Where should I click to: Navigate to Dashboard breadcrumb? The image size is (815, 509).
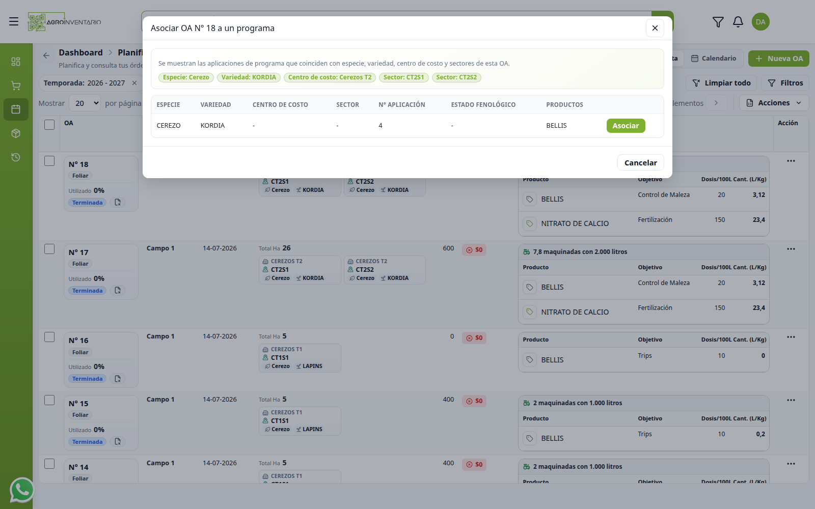(80, 52)
